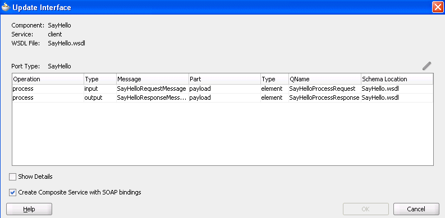This screenshot has height=218, width=445.
Task: Click the output type cell
Action: [x=100, y=98]
